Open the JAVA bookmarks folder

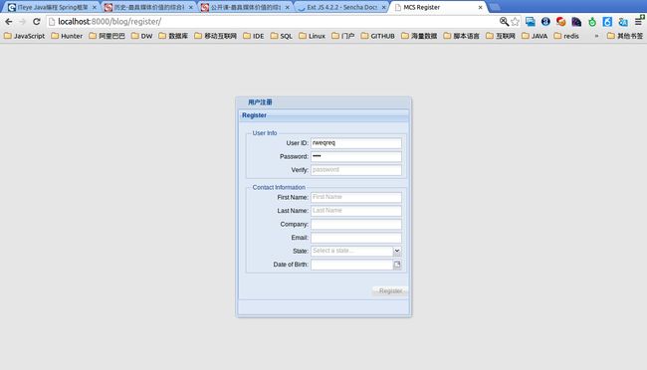click(535, 36)
